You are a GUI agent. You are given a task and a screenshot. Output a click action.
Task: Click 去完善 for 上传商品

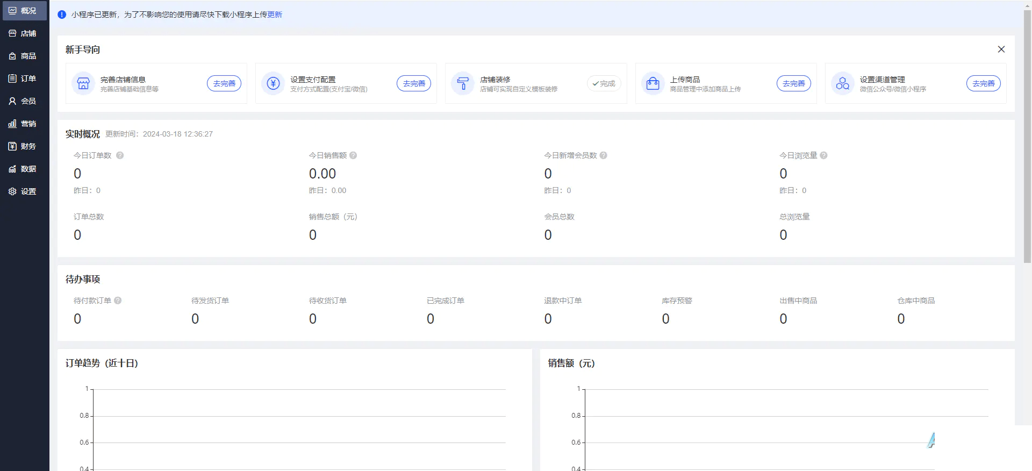794,83
